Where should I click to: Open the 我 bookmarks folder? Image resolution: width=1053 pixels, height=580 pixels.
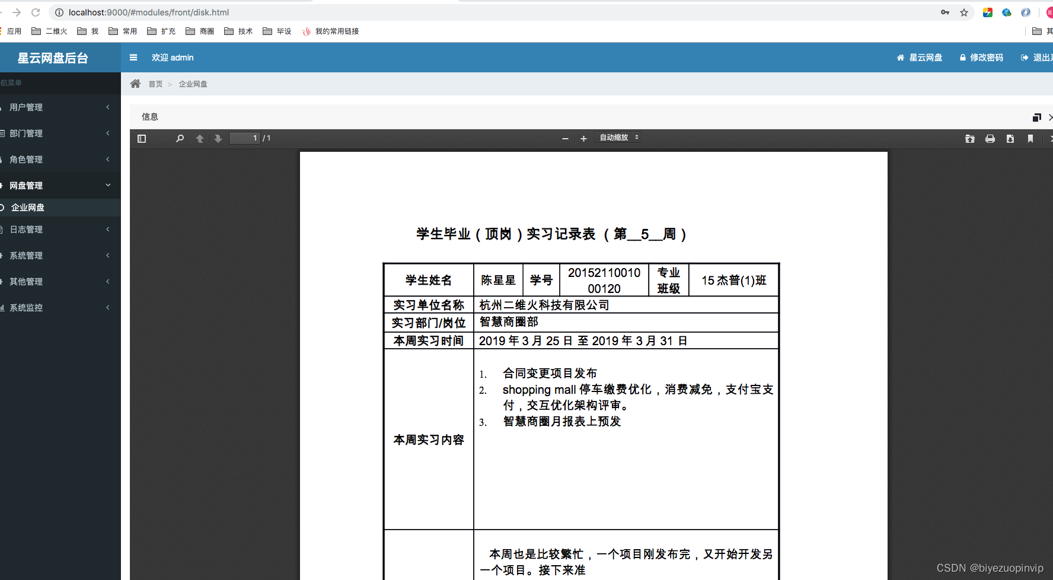pos(88,31)
